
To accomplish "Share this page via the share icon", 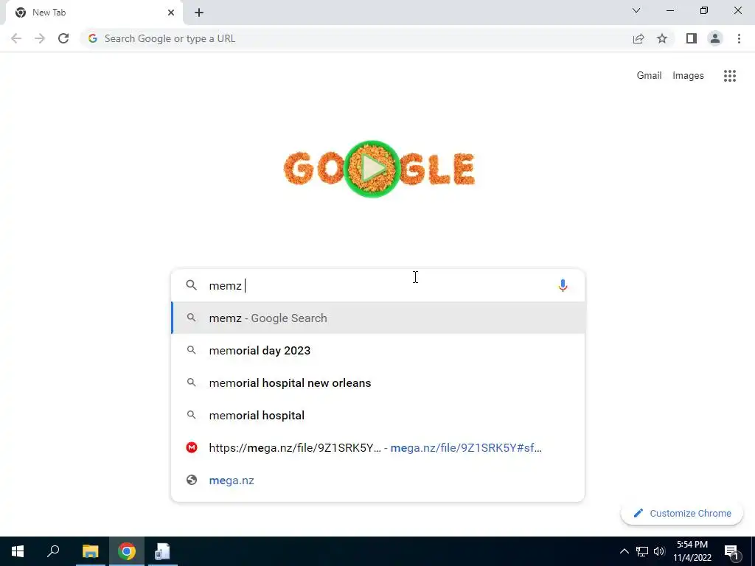I will (639, 38).
